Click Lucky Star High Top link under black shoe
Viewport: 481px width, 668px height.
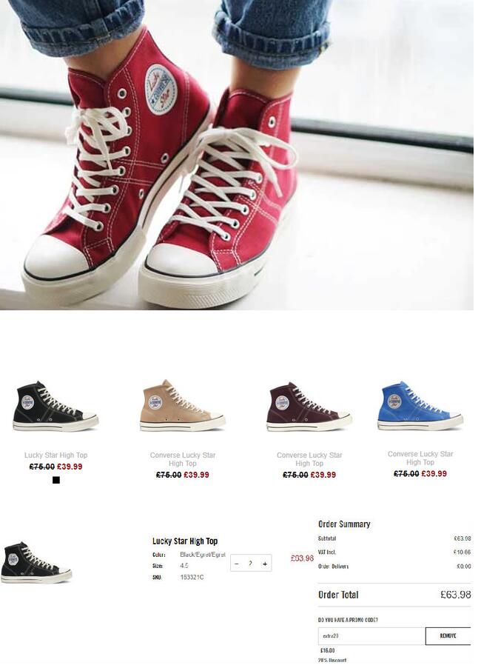55,455
